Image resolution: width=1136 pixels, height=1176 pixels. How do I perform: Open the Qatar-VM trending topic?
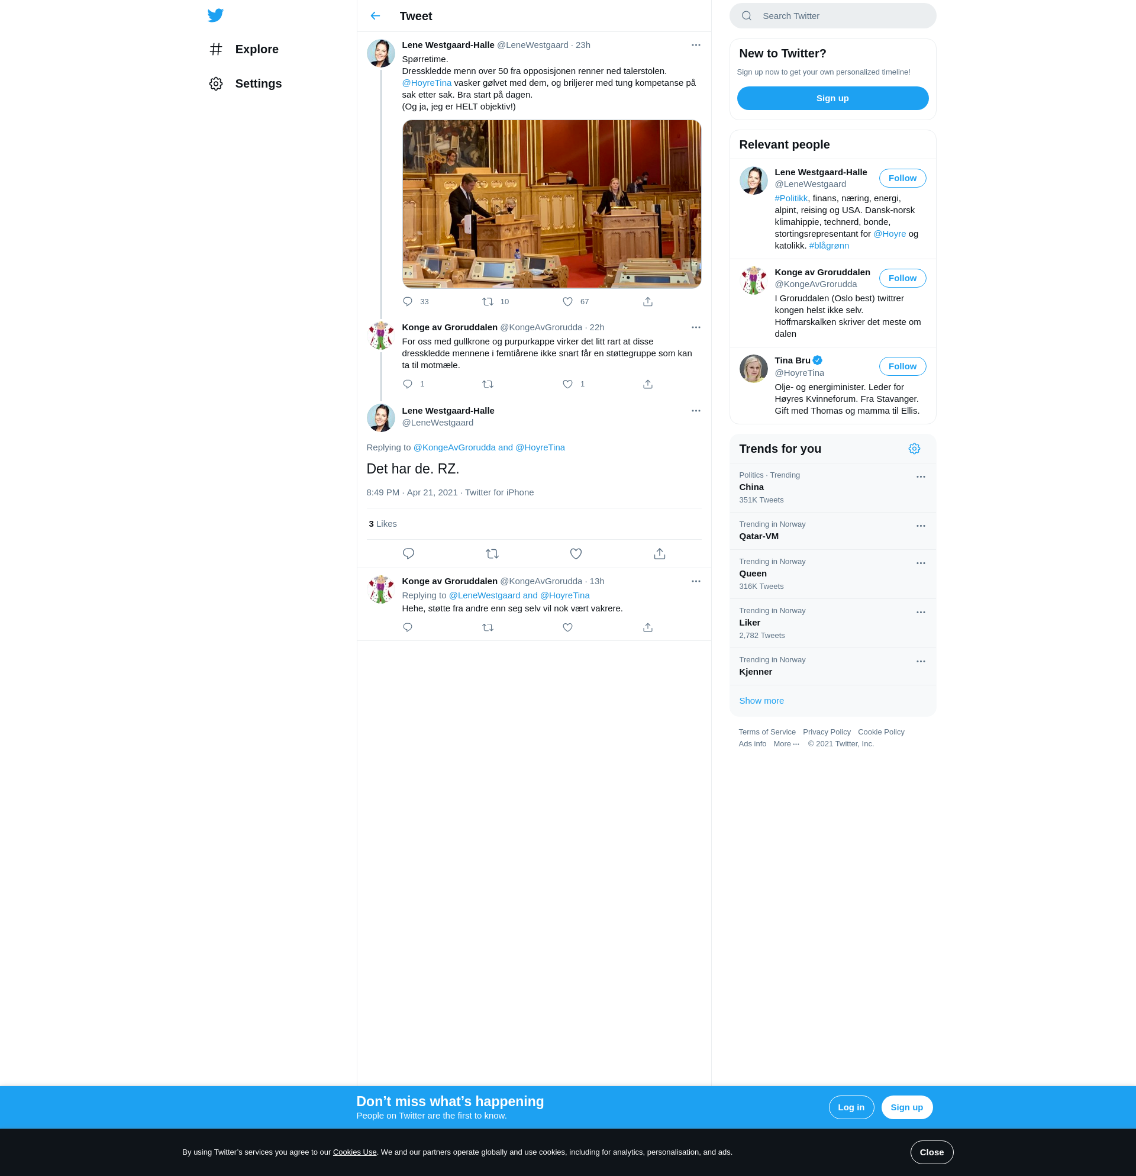(832, 531)
